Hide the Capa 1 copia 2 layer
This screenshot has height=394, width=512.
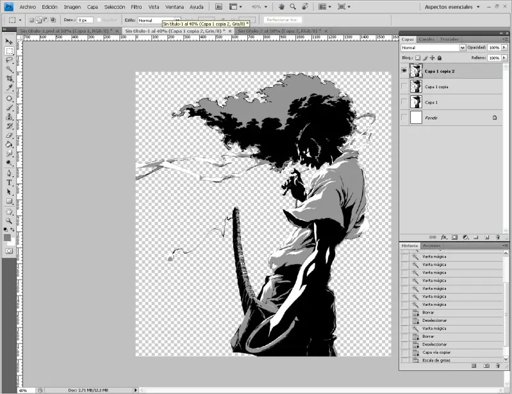click(x=404, y=71)
